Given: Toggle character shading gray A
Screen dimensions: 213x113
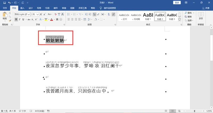Looking at the screenshot, I should click(57, 19).
